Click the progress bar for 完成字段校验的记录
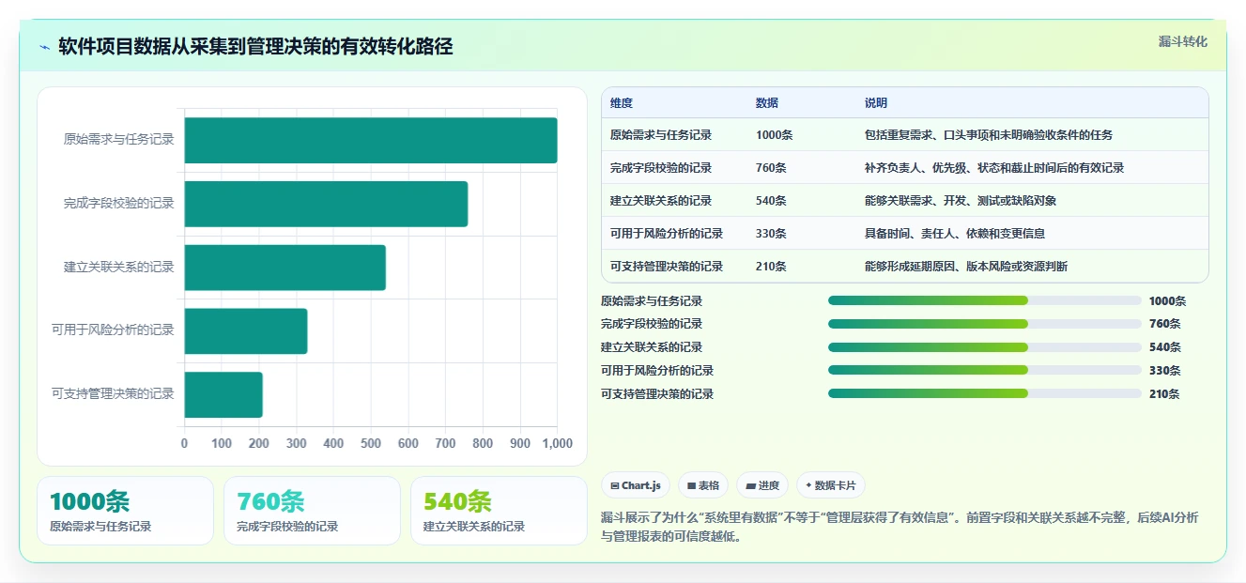The image size is (1246, 583). pyautogui.click(x=985, y=324)
